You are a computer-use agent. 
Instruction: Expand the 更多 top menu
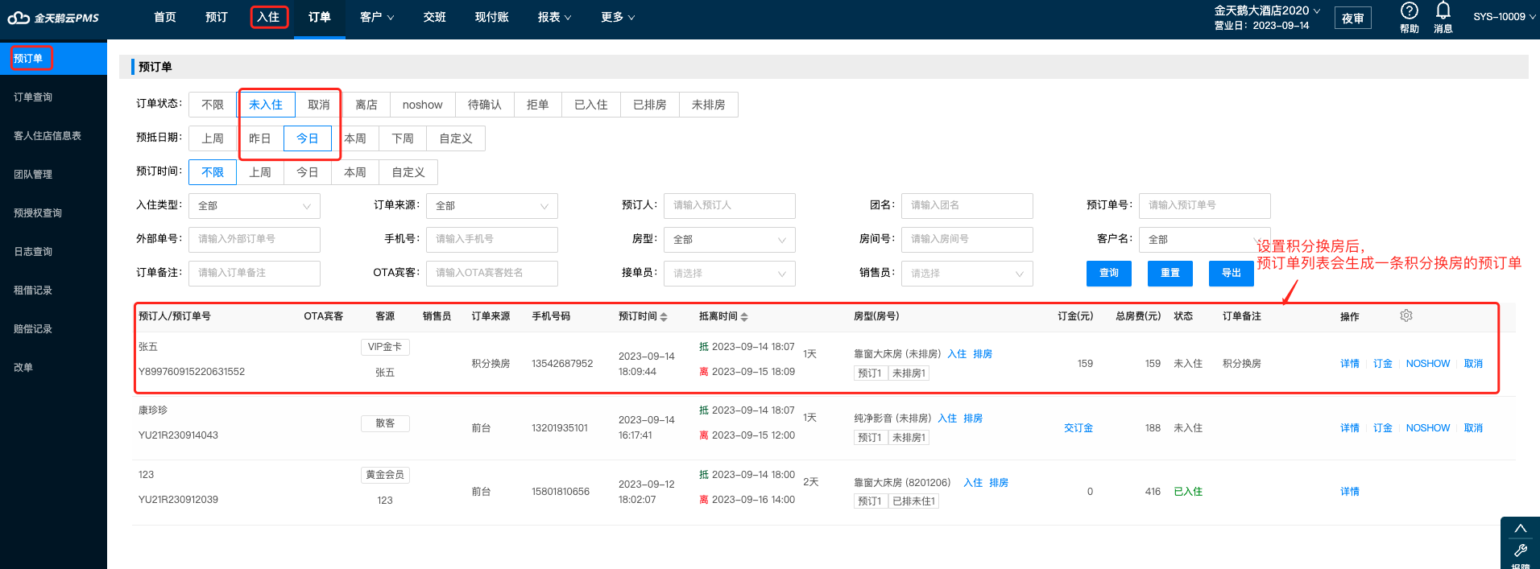pos(618,17)
